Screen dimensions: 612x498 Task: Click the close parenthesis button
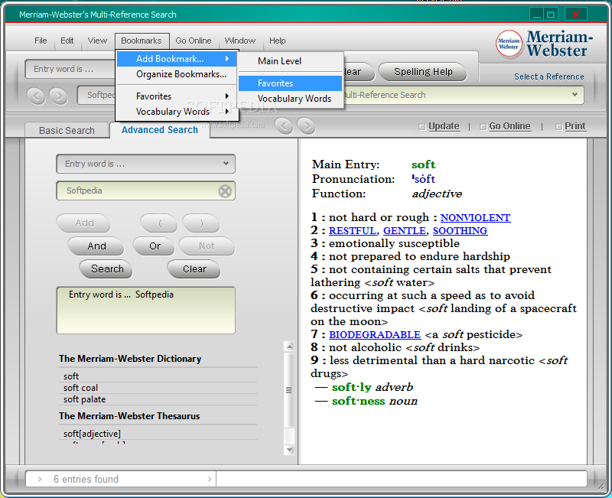201,223
